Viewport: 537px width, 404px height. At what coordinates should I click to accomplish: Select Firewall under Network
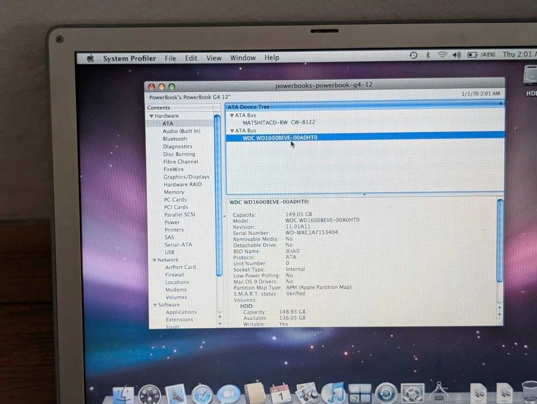pos(174,275)
